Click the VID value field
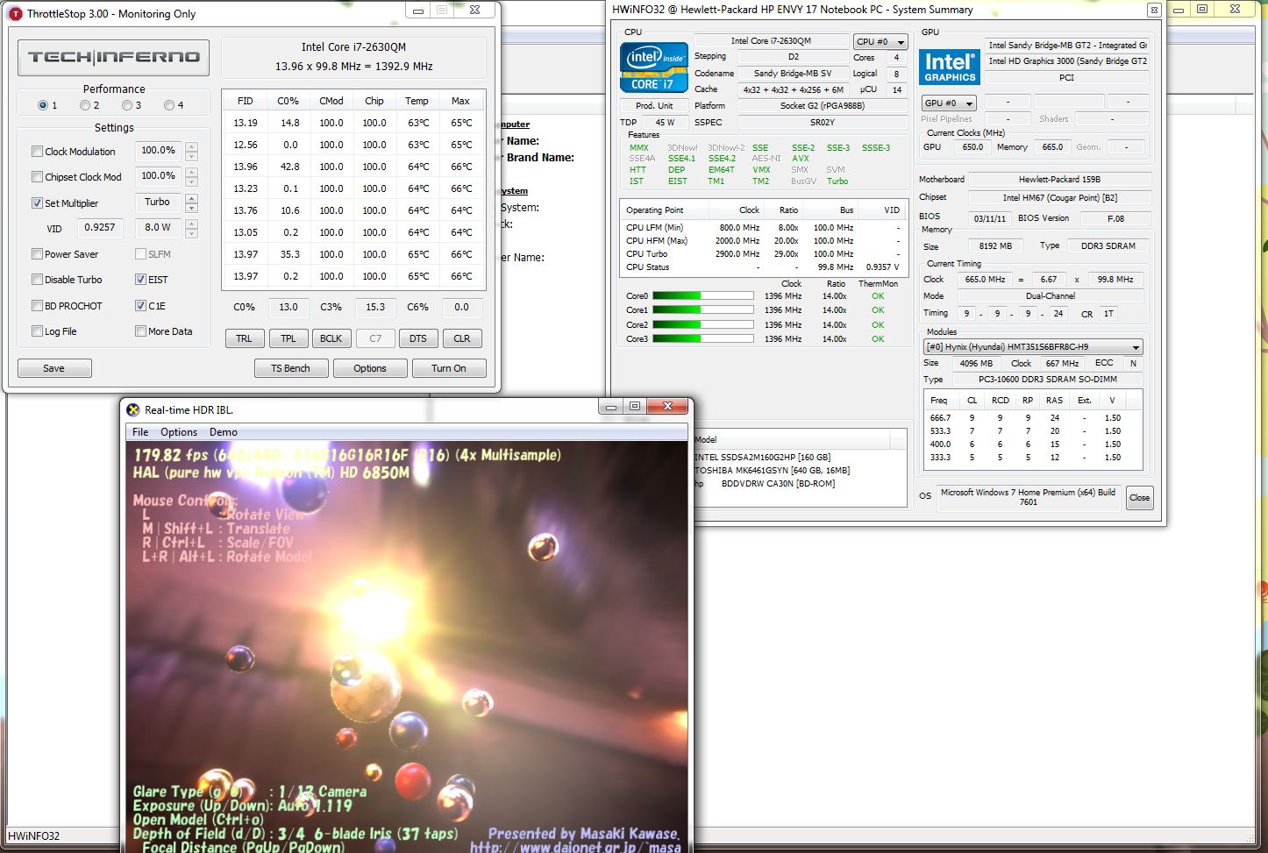Image resolution: width=1268 pixels, height=853 pixels. 99,228
